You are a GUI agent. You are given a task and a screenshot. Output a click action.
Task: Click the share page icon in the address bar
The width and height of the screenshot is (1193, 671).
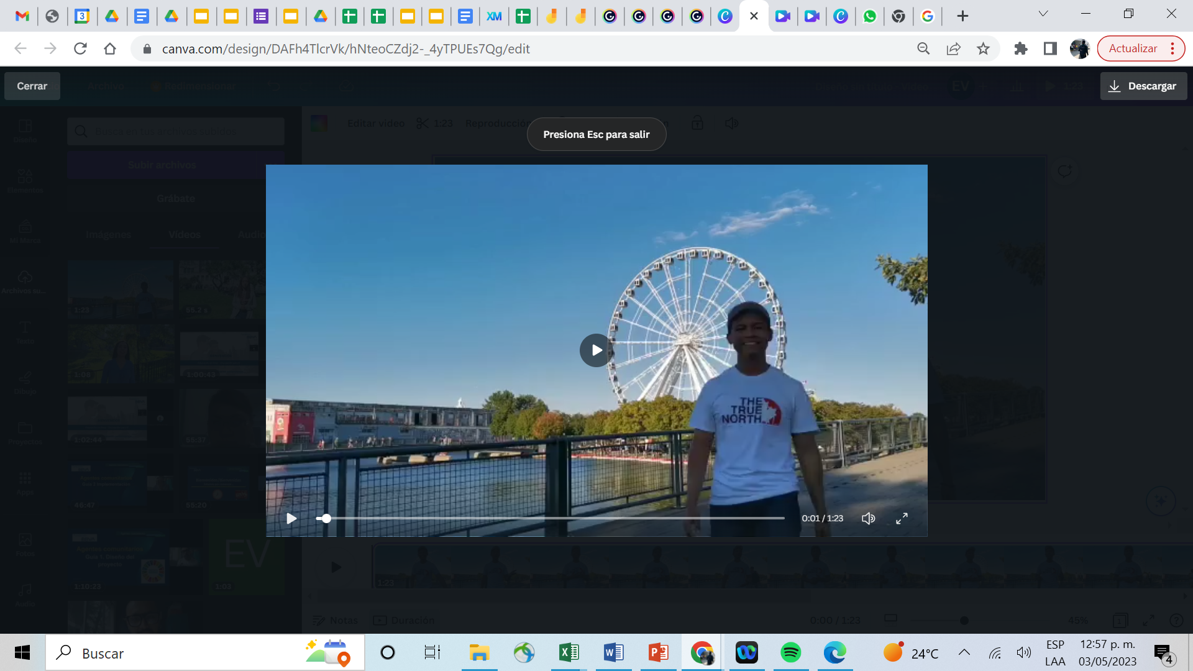pos(953,48)
